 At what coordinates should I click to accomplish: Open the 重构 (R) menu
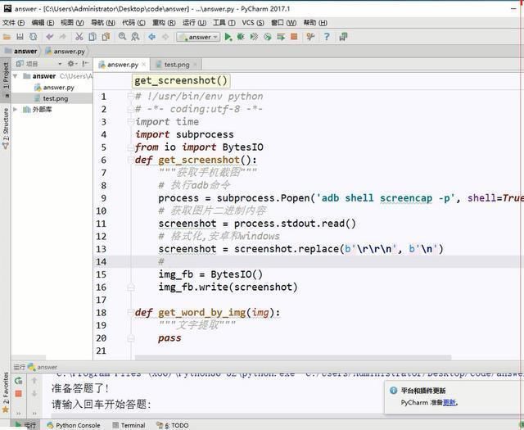tap(164, 23)
